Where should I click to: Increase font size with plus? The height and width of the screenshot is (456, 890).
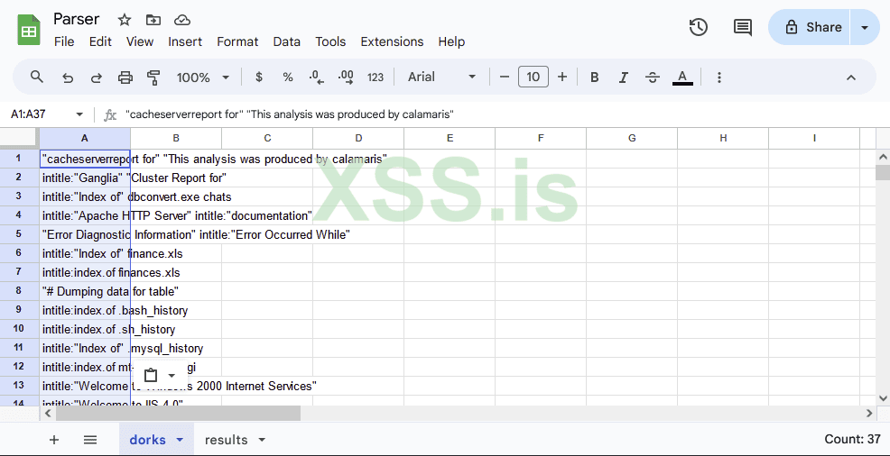click(x=562, y=77)
